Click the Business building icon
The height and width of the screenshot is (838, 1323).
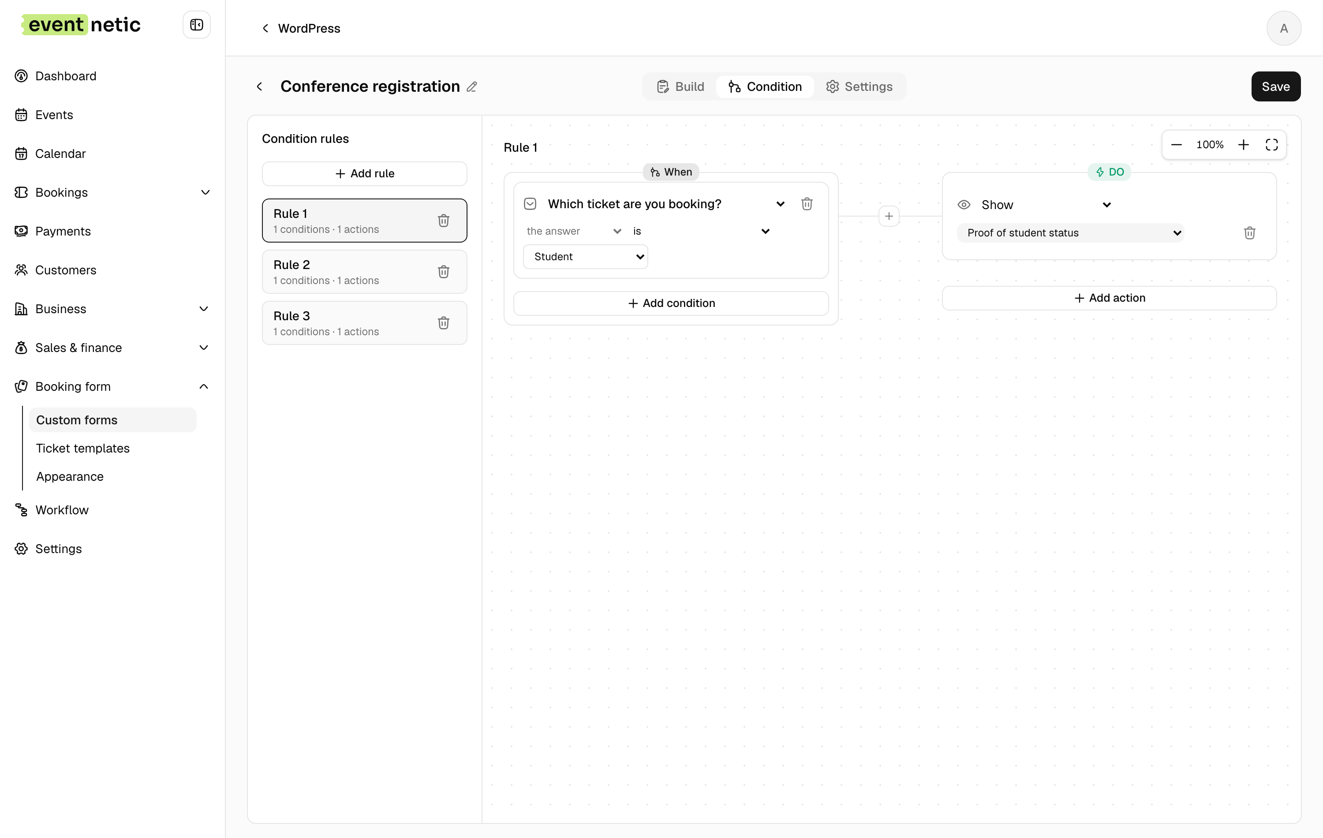click(21, 309)
